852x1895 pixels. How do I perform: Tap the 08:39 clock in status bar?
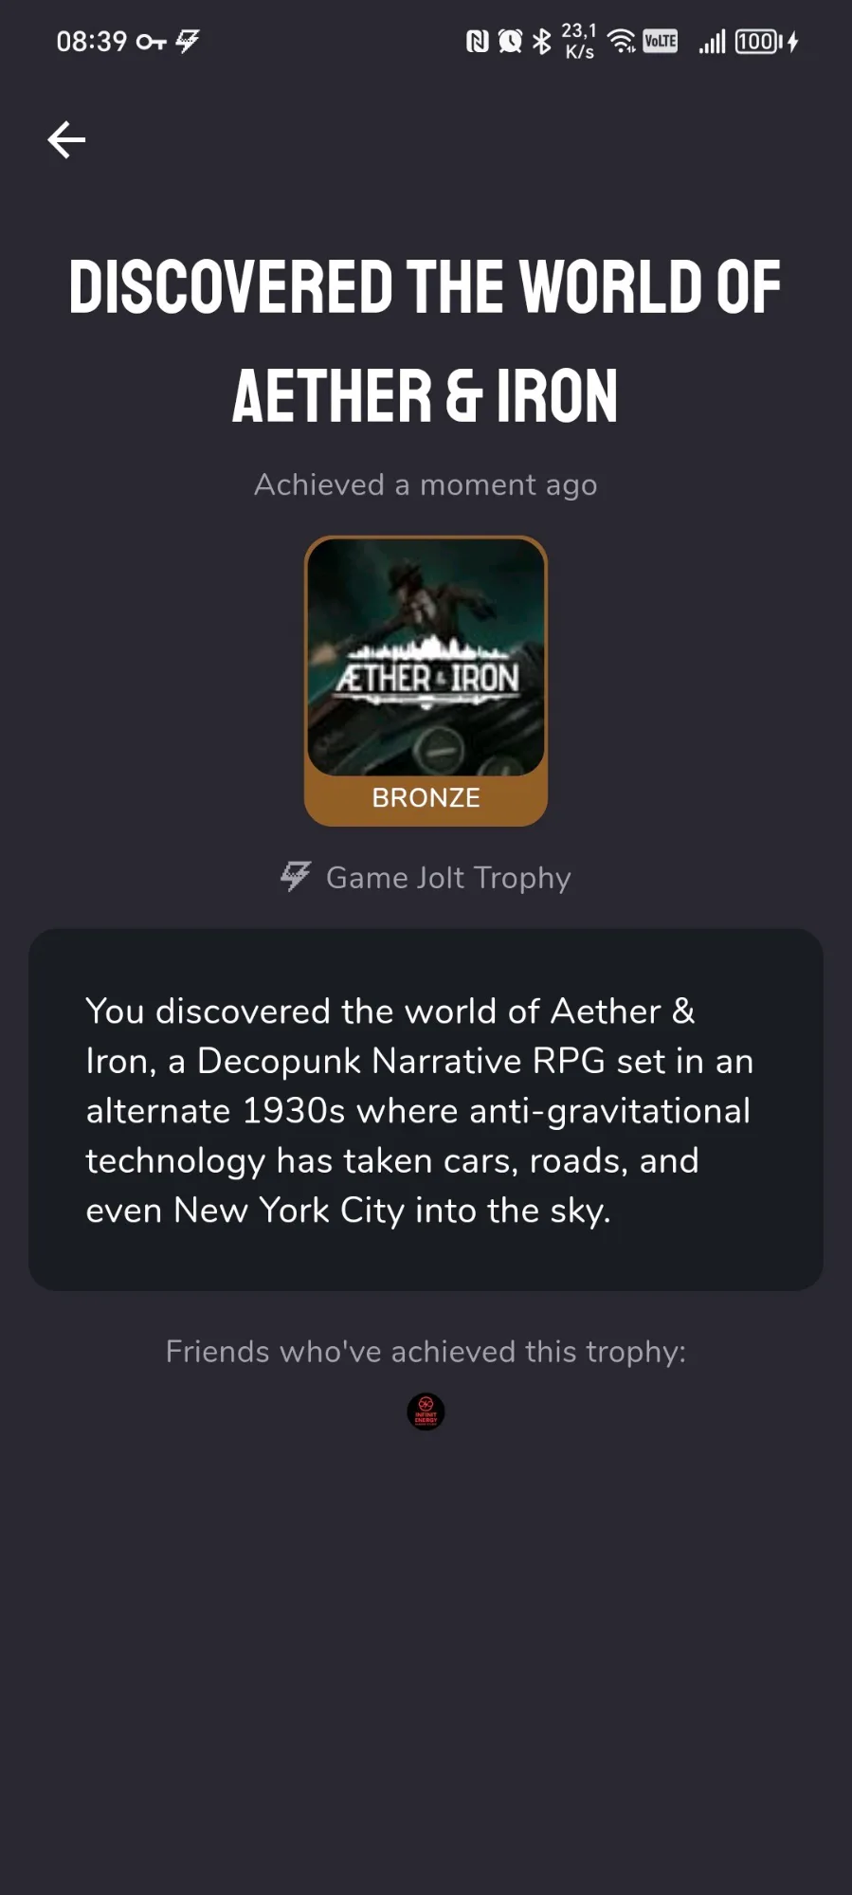tap(92, 42)
